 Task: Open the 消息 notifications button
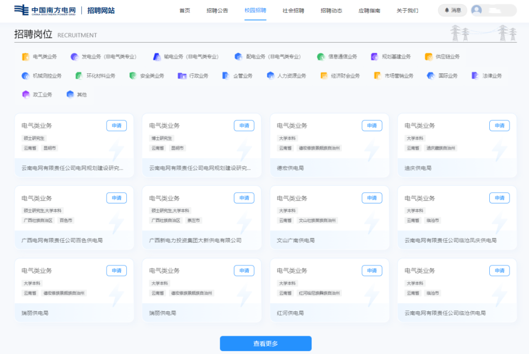[x=453, y=10]
